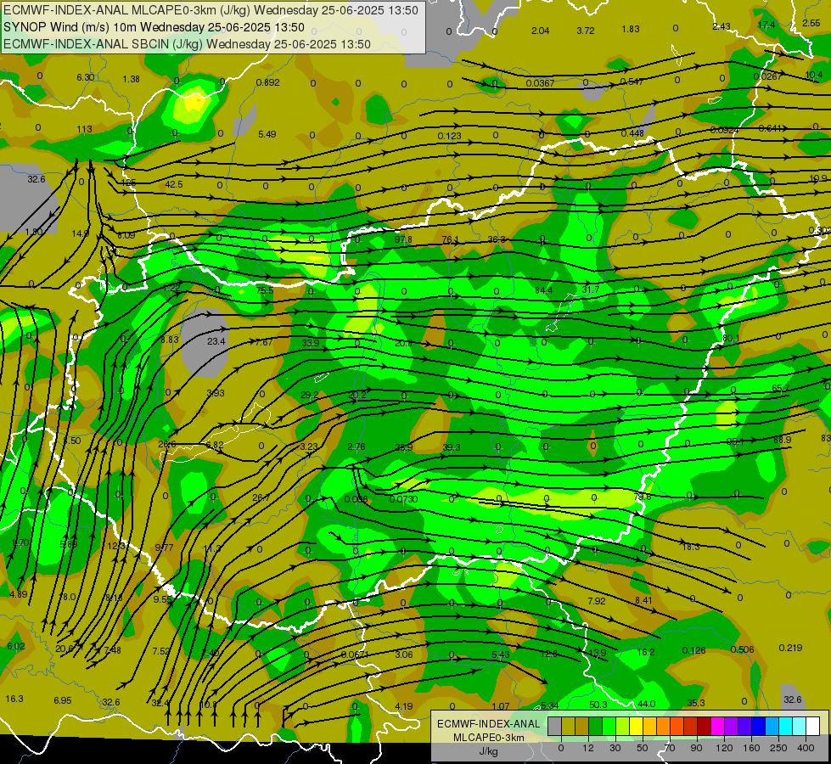The height and width of the screenshot is (764, 831).
Task: Click the map value 0.219
Action: click(791, 648)
